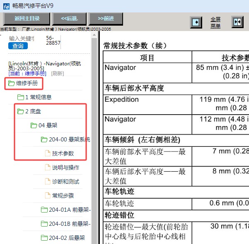Select the 204-01A 前悬架 tree label
Viewport: 249px width, 244px height.
tap(70, 210)
